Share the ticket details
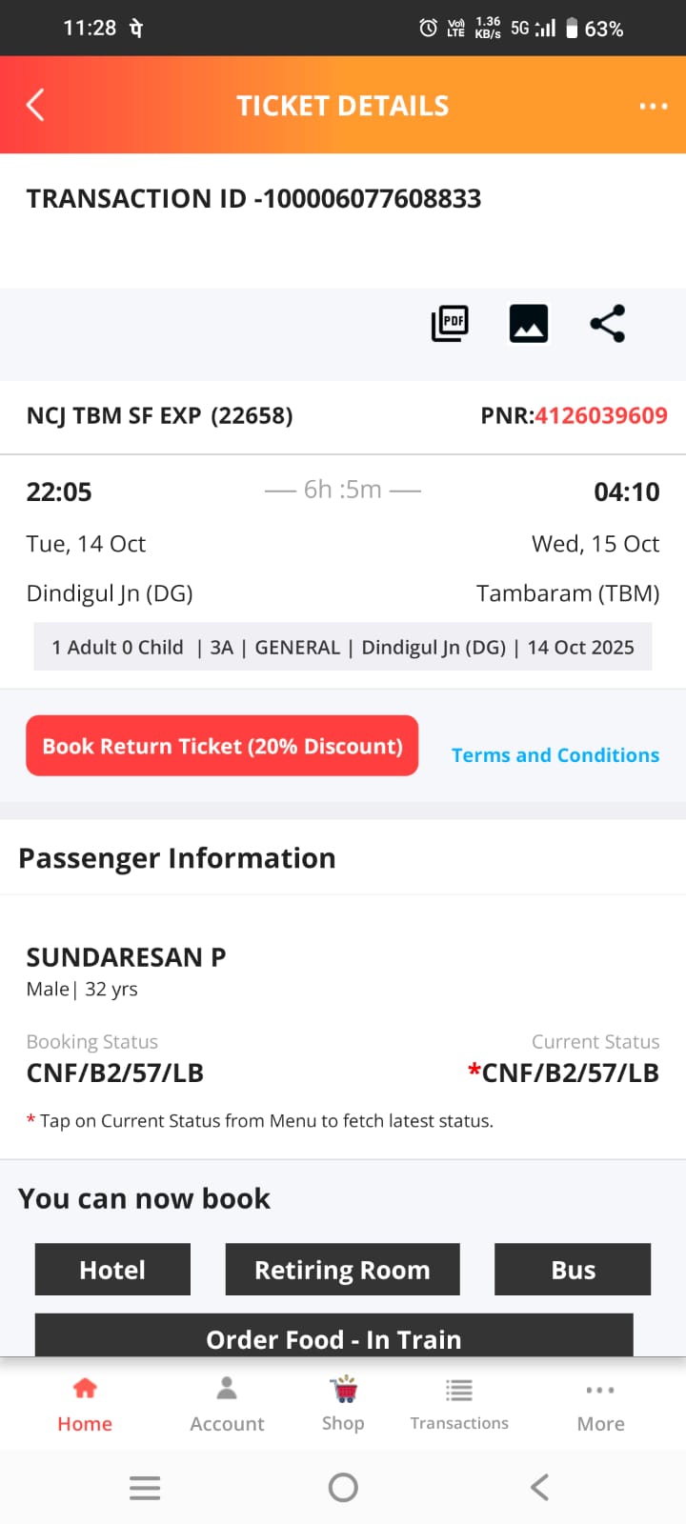This screenshot has width=686, height=1524. (608, 324)
